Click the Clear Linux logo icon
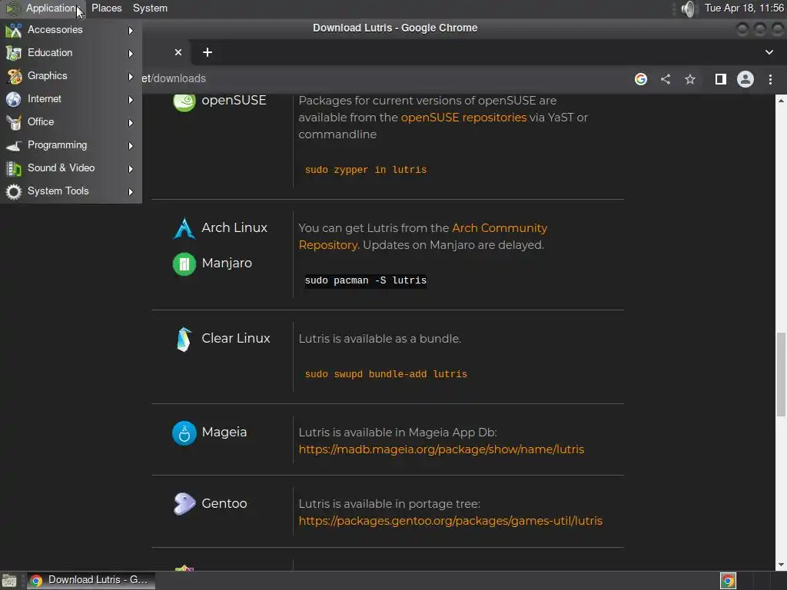The width and height of the screenshot is (787, 590). tap(184, 340)
